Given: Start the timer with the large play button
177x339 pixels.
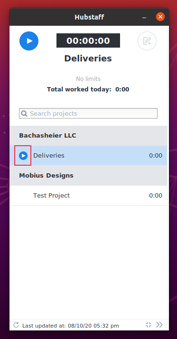Looking at the screenshot, I should tap(29, 41).
